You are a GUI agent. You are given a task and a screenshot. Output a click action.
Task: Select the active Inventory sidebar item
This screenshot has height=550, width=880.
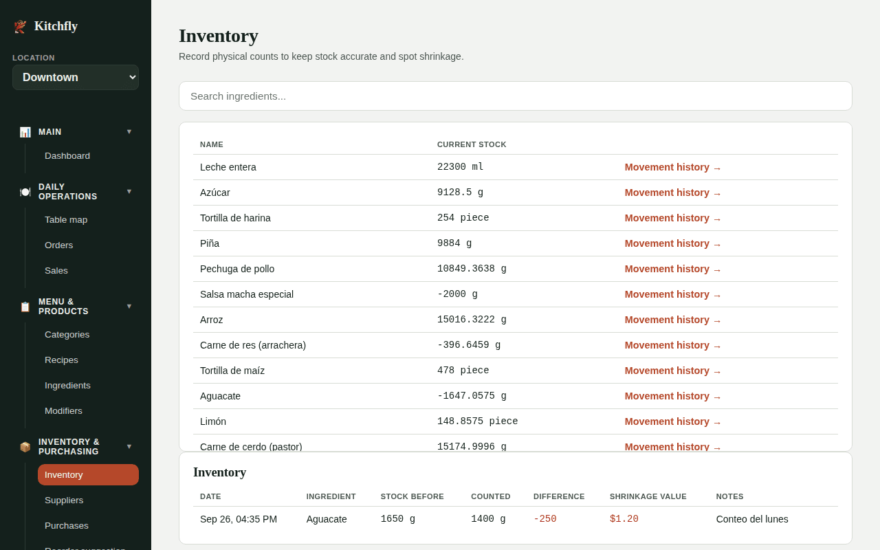[x=88, y=475]
